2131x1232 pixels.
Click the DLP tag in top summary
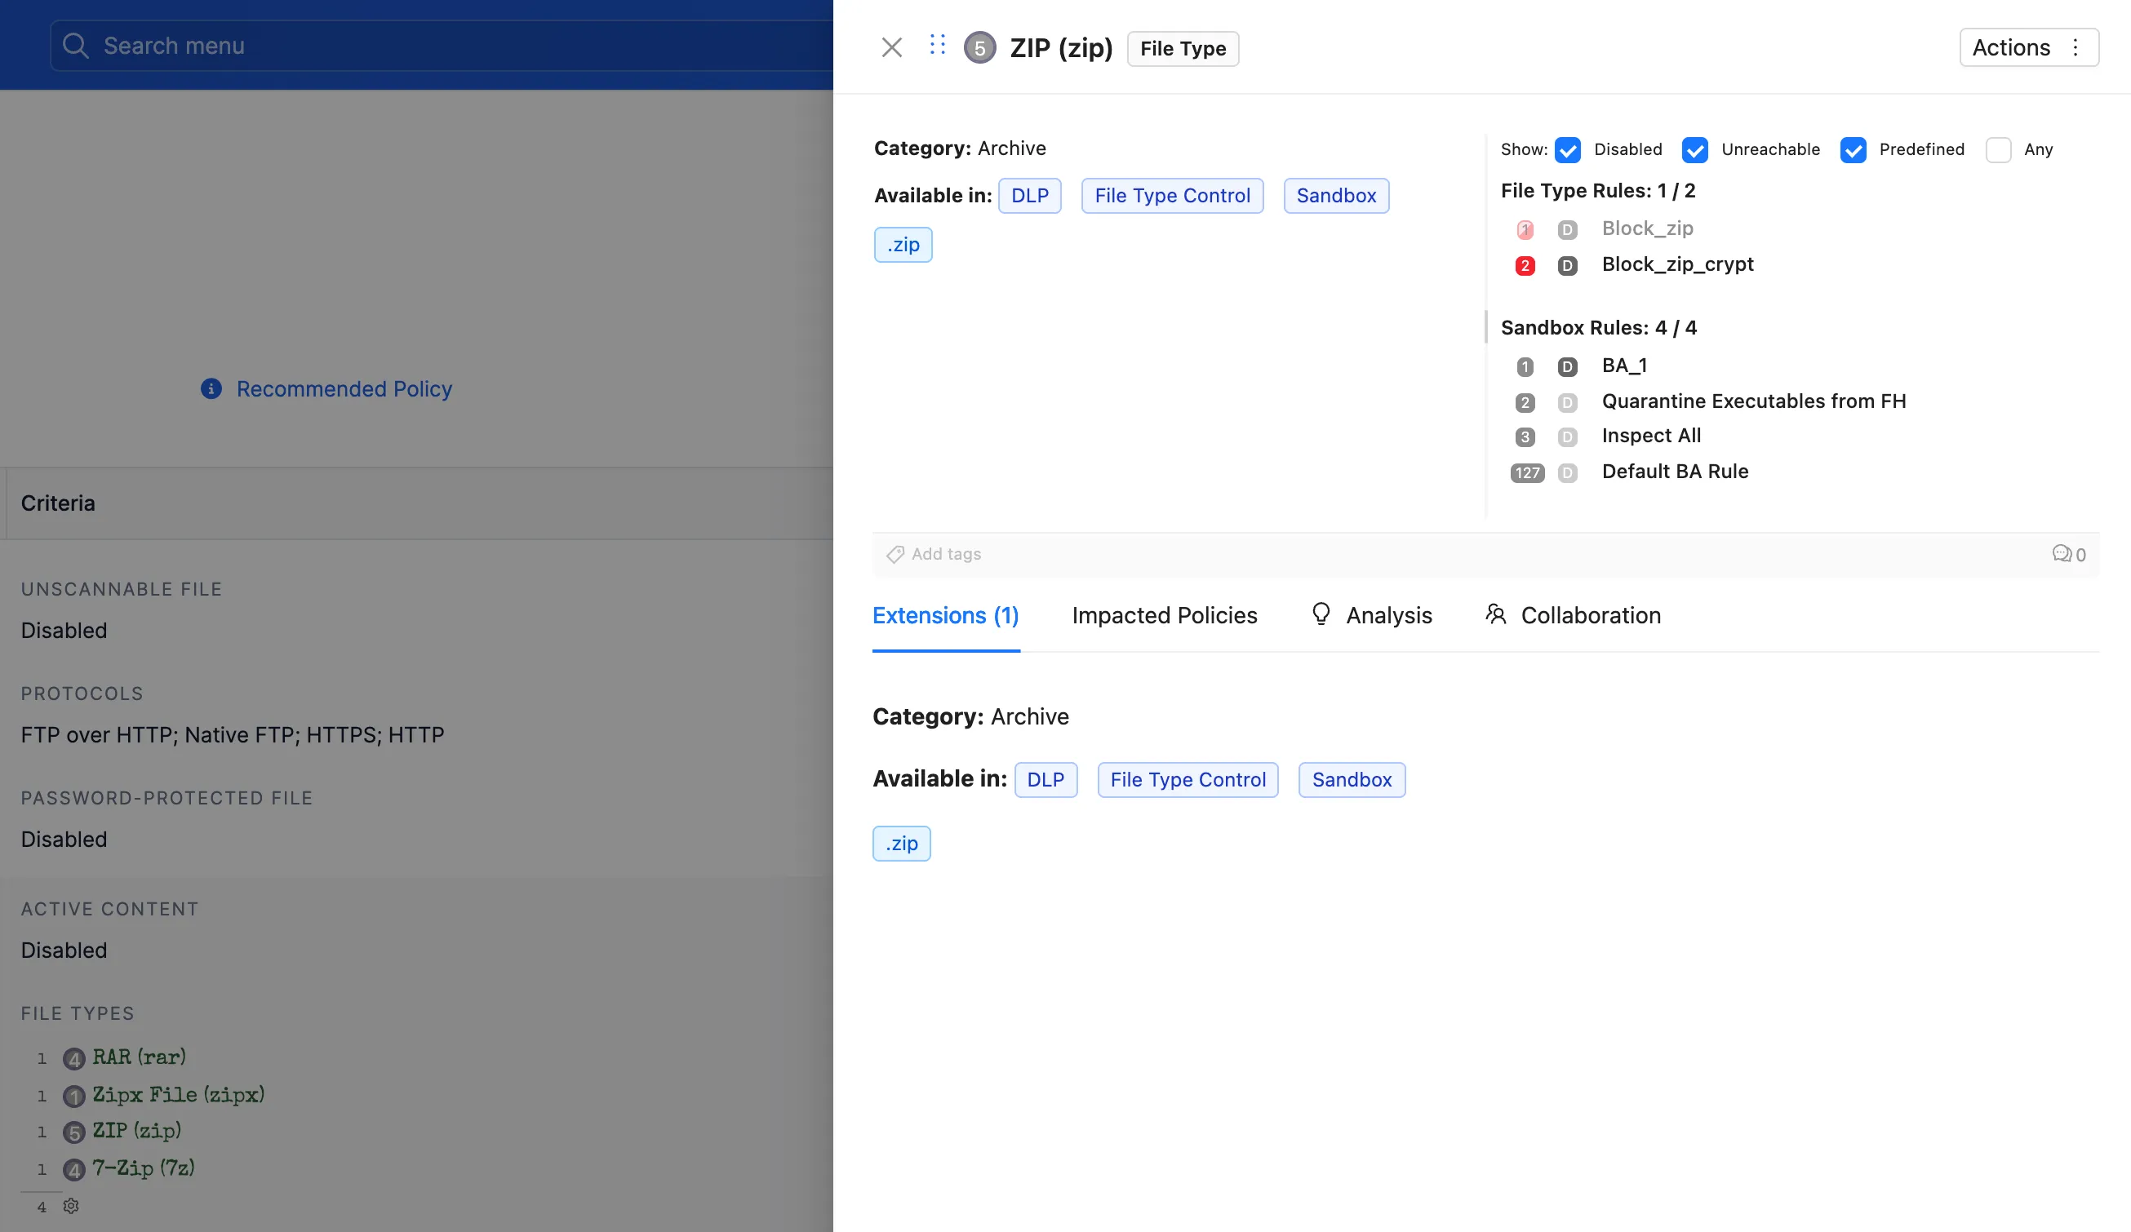click(x=1029, y=195)
